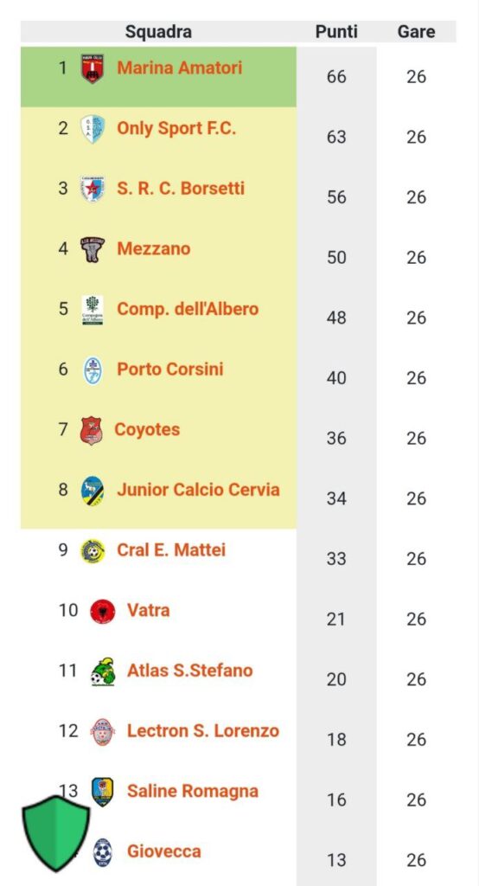Screen dimensions: 479x886
Task: Open the Saline Romagna team page
Action: pos(193,791)
